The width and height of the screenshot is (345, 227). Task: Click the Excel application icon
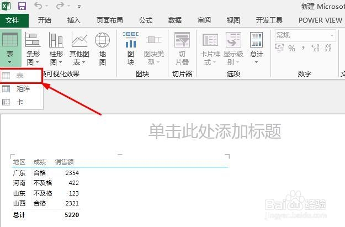pos(6,6)
